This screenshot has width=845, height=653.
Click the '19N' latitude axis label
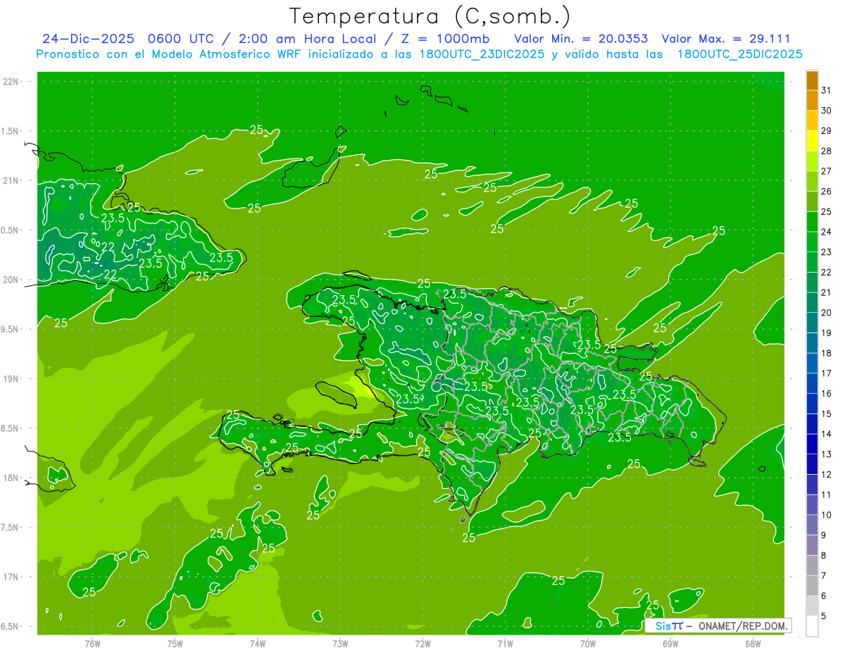coord(11,379)
